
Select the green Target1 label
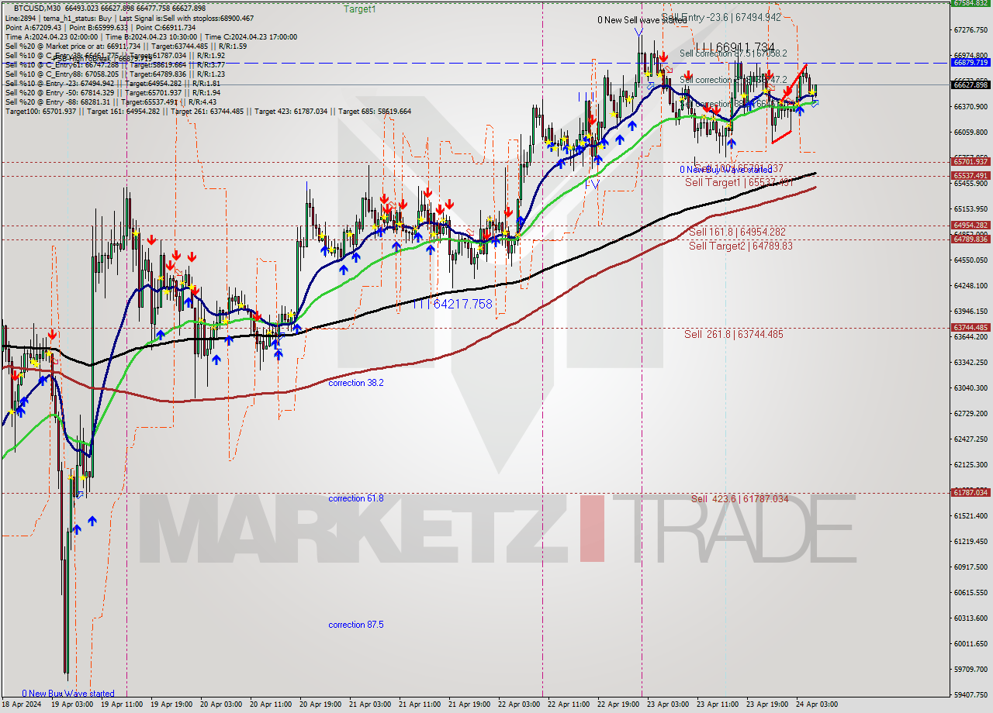(x=360, y=9)
